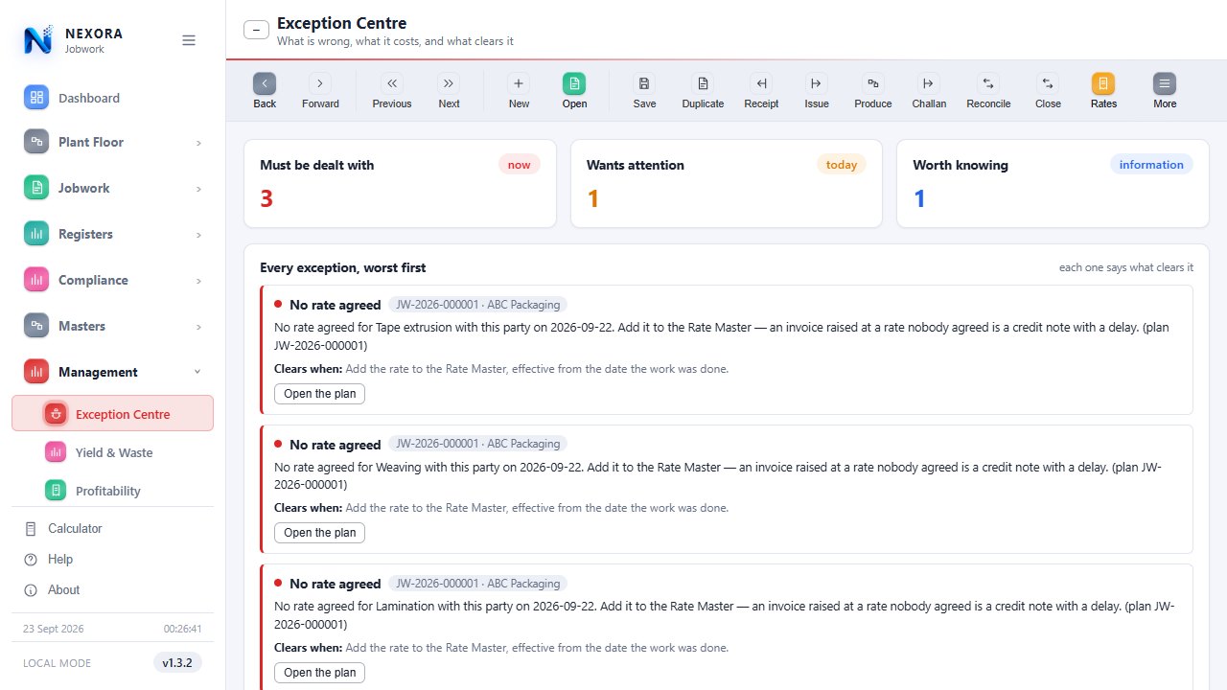Click the green Open toolbar icon
Screen dimensions: 1227x690
574,83
